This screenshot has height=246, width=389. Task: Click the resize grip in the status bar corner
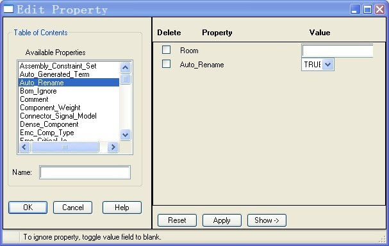(x=383, y=239)
